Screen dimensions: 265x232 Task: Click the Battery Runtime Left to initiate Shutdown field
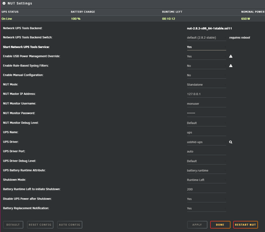206,190
